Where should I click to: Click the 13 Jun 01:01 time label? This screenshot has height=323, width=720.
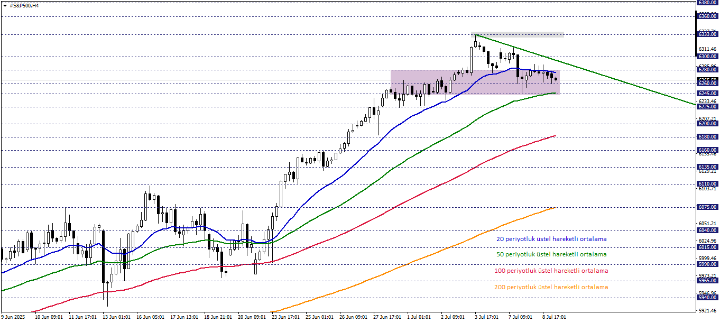(116, 318)
